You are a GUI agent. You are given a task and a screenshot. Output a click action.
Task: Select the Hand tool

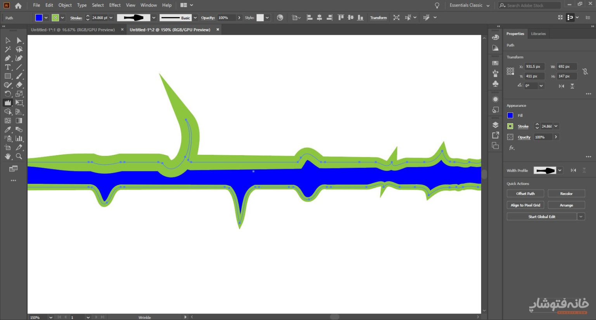(x=7, y=156)
